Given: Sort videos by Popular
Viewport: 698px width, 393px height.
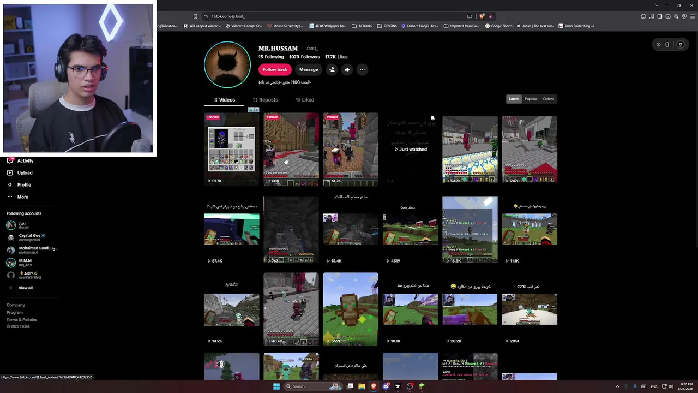Looking at the screenshot, I should tap(531, 99).
